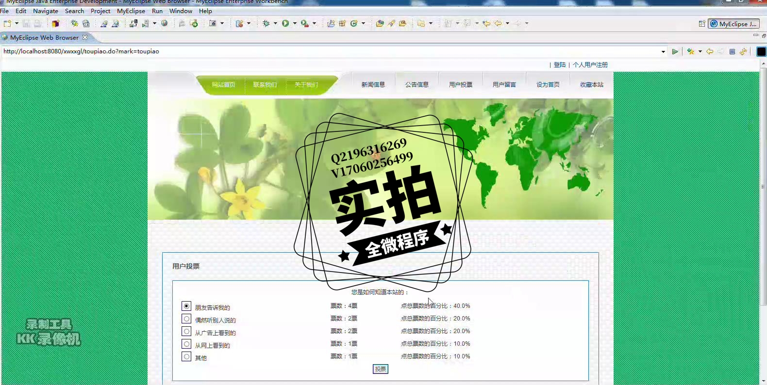The height and width of the screenshot is (385, 767).
Task: Select the 其他 radio option
Action: [186, 356]
